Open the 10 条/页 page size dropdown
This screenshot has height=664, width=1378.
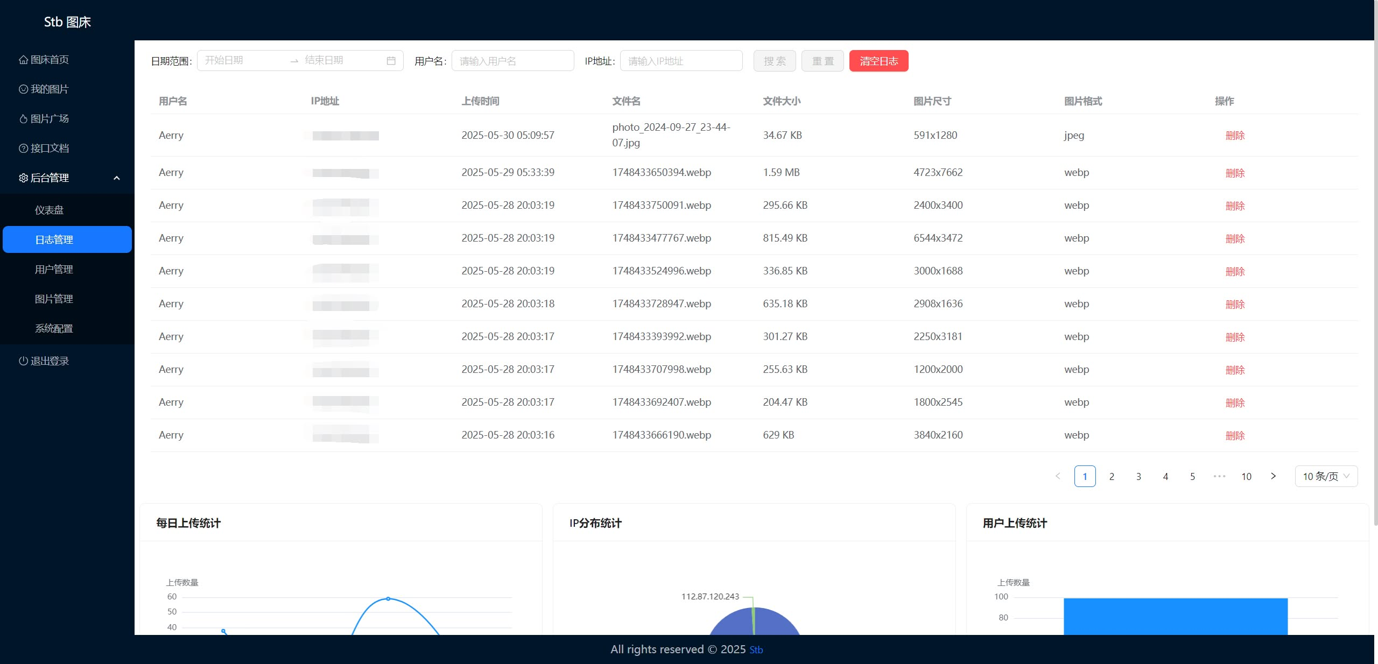(1326, 476)
